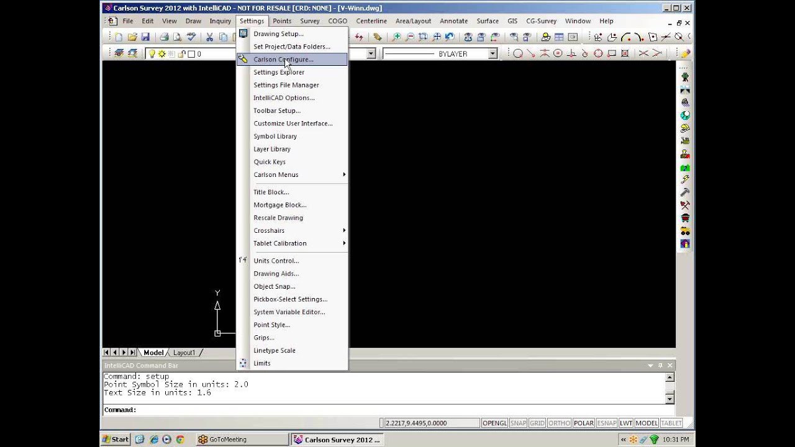
Task: Click the layer color white square swatch
Action: 191,54
